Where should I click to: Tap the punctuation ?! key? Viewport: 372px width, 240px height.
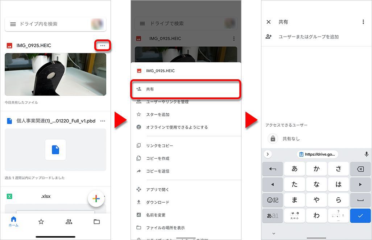[339, 216]
